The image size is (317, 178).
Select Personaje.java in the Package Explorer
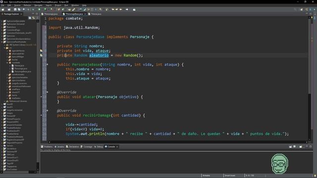coord(19,69)
